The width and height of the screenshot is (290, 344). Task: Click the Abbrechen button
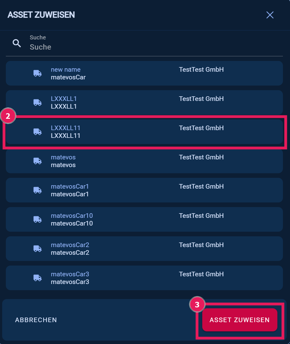(36, 320)
